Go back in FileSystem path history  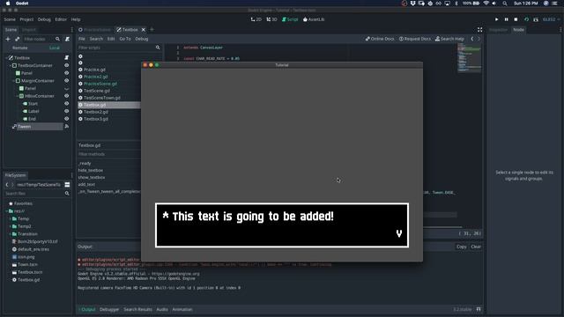click(7, 184)
